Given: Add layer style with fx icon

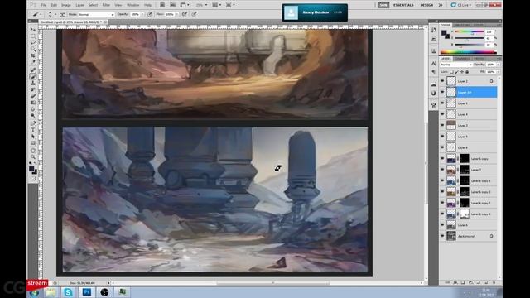Looking at the screenshot, I should pyautogui.click(x=455, y=282).
